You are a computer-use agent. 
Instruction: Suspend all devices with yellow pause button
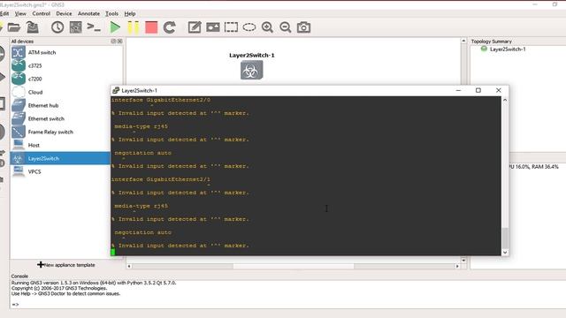(x=134, y=27)
